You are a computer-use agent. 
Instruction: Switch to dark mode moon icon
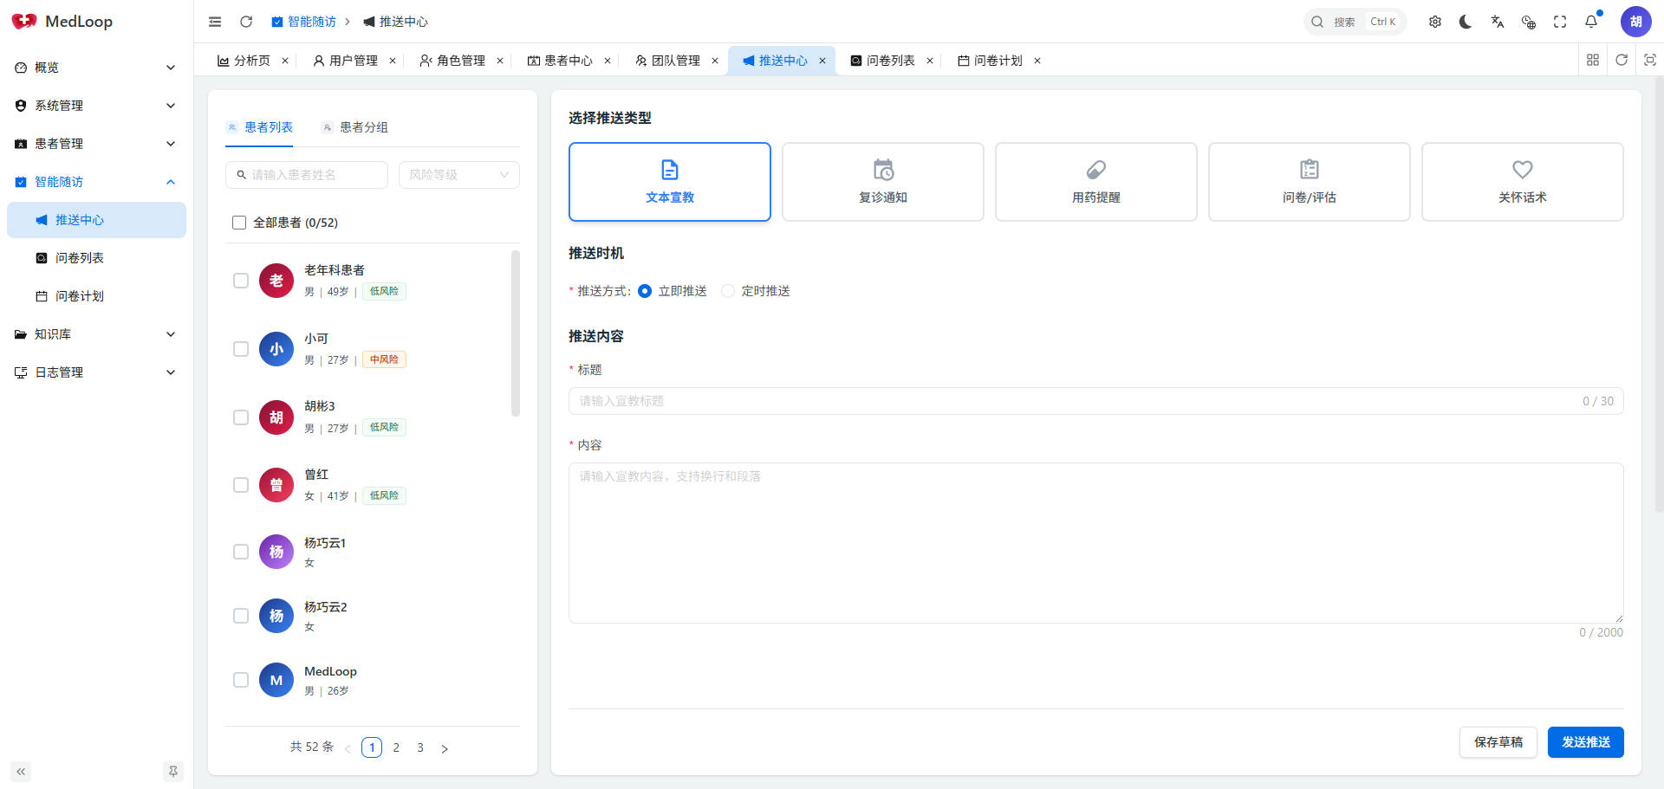tap(1466, 22)
